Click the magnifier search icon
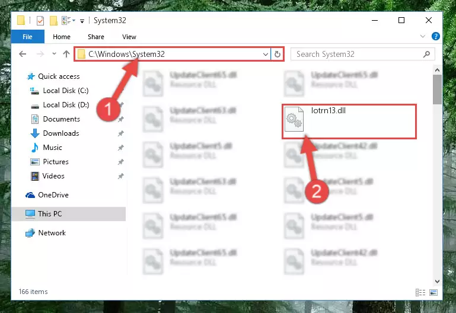The height and width of the screenshot is (313, 456). [x=426, y=54]
